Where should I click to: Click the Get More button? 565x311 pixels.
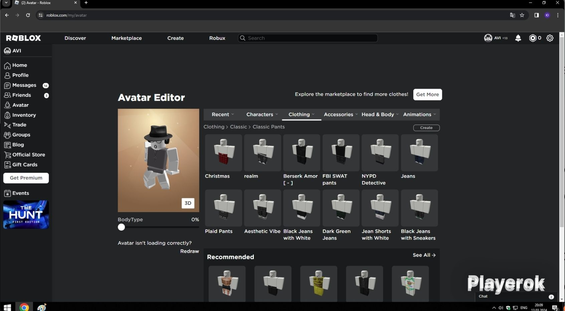click(427, 94)
